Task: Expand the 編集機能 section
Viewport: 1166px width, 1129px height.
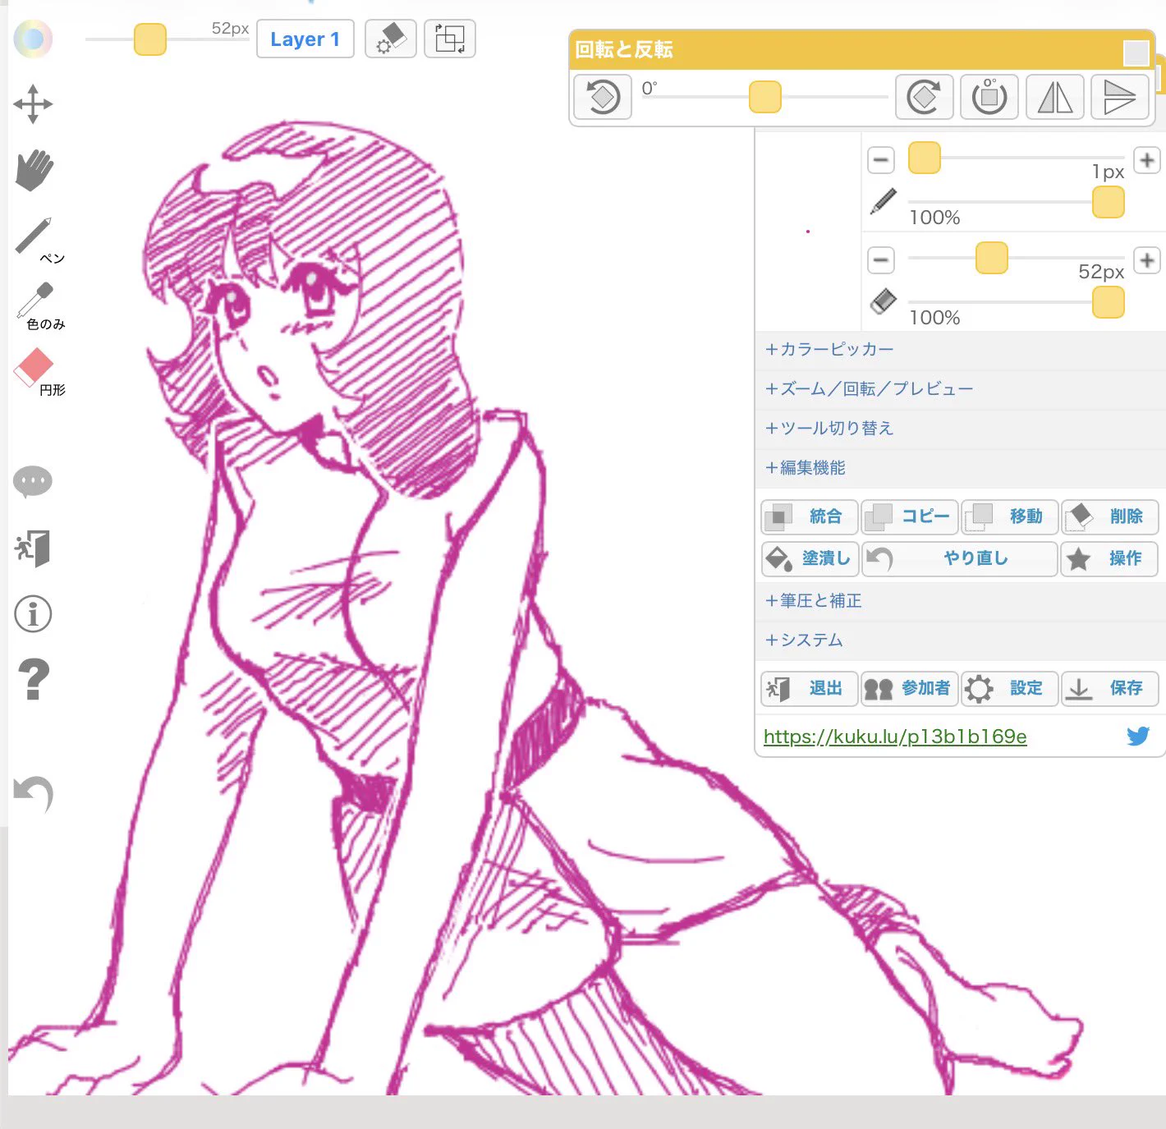Action: tap(960, 468)
